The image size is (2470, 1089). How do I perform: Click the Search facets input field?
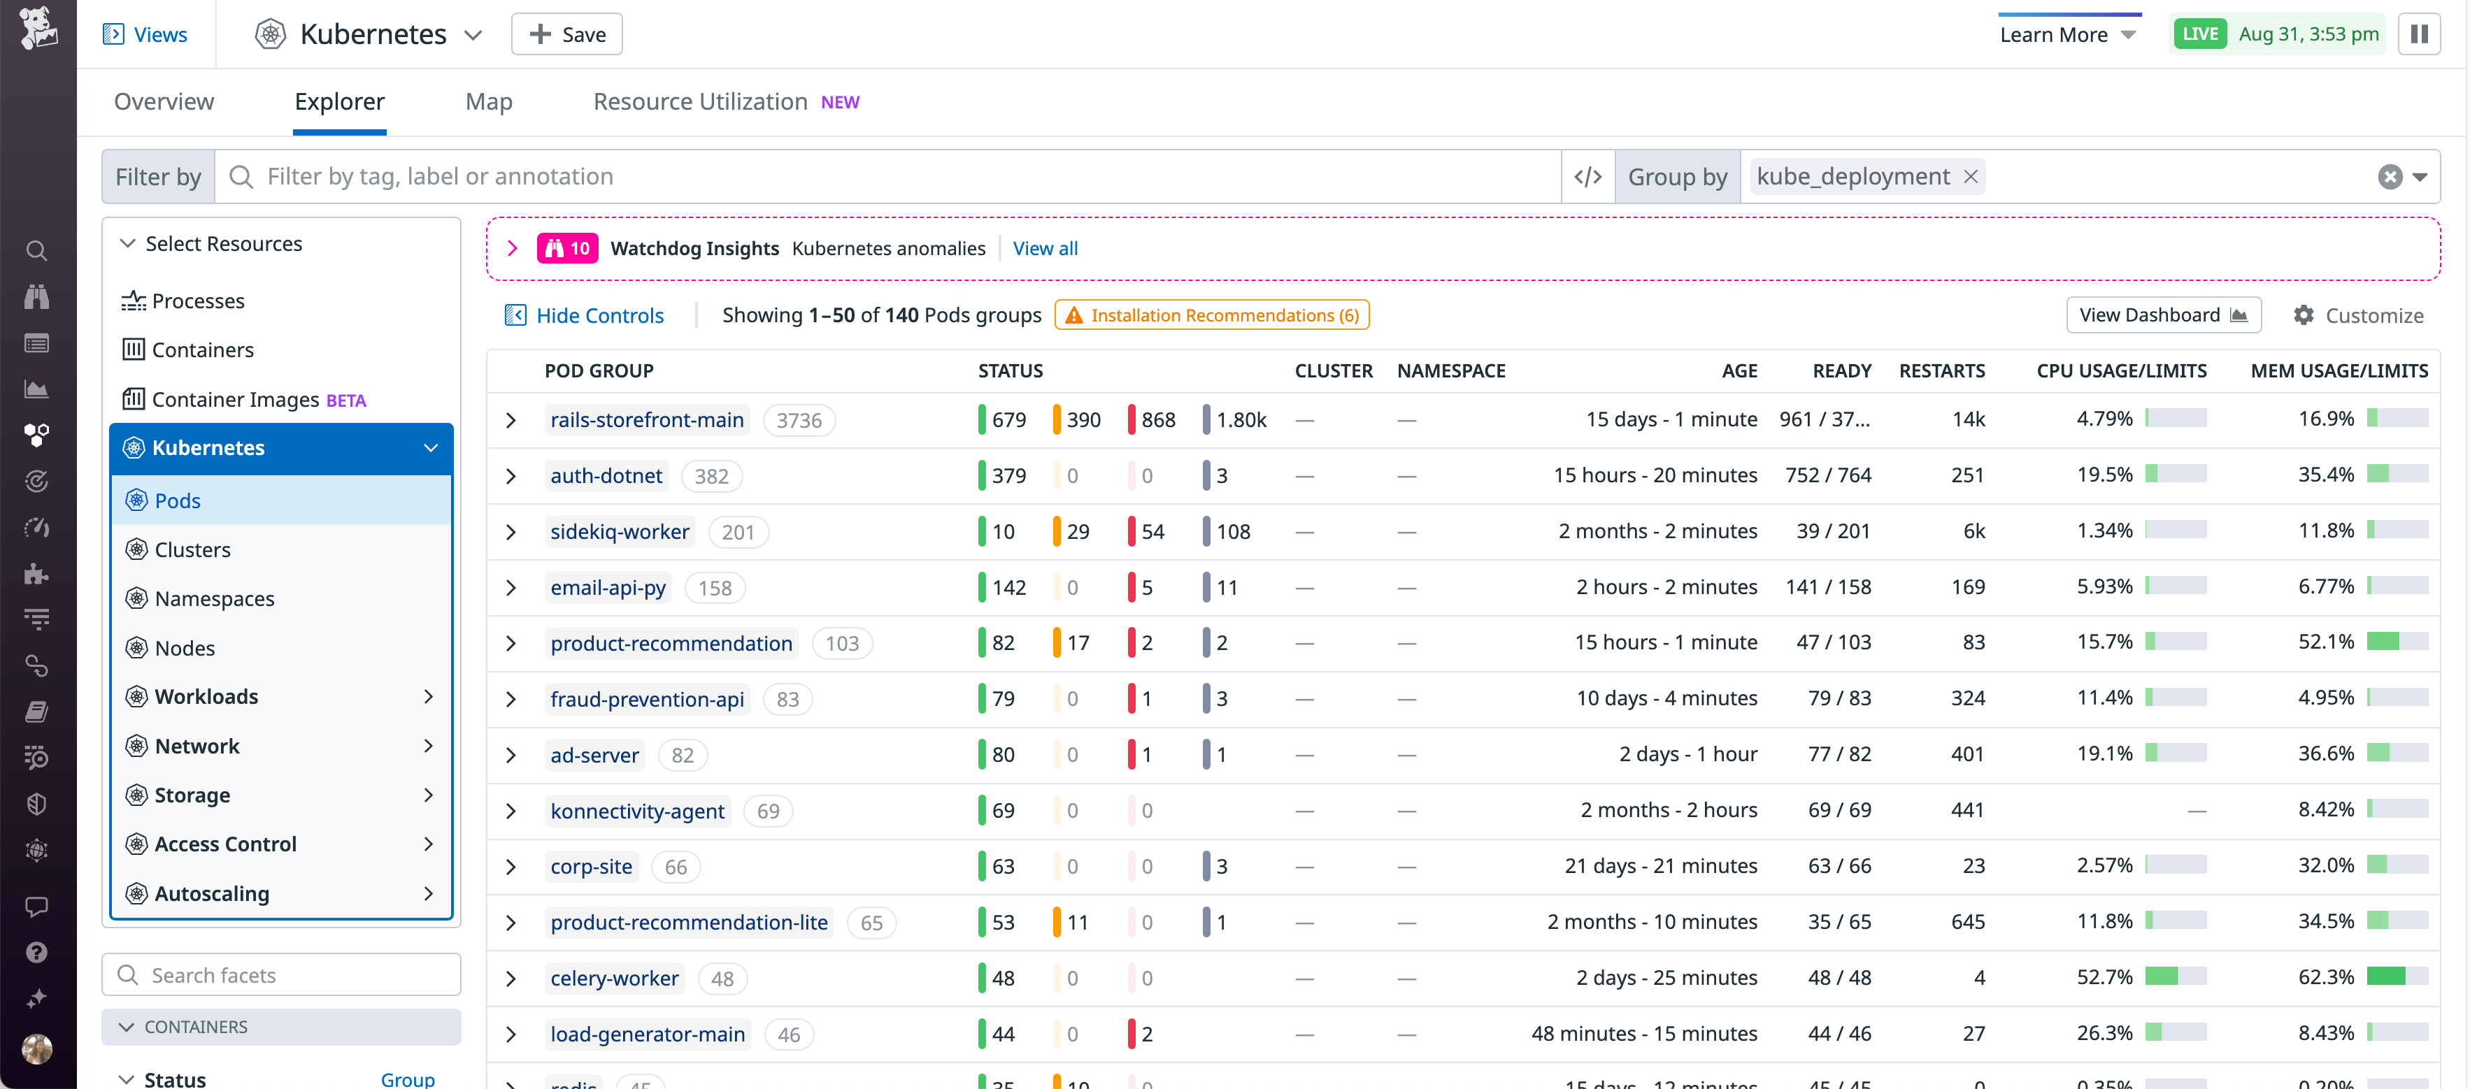click(281, 974)
